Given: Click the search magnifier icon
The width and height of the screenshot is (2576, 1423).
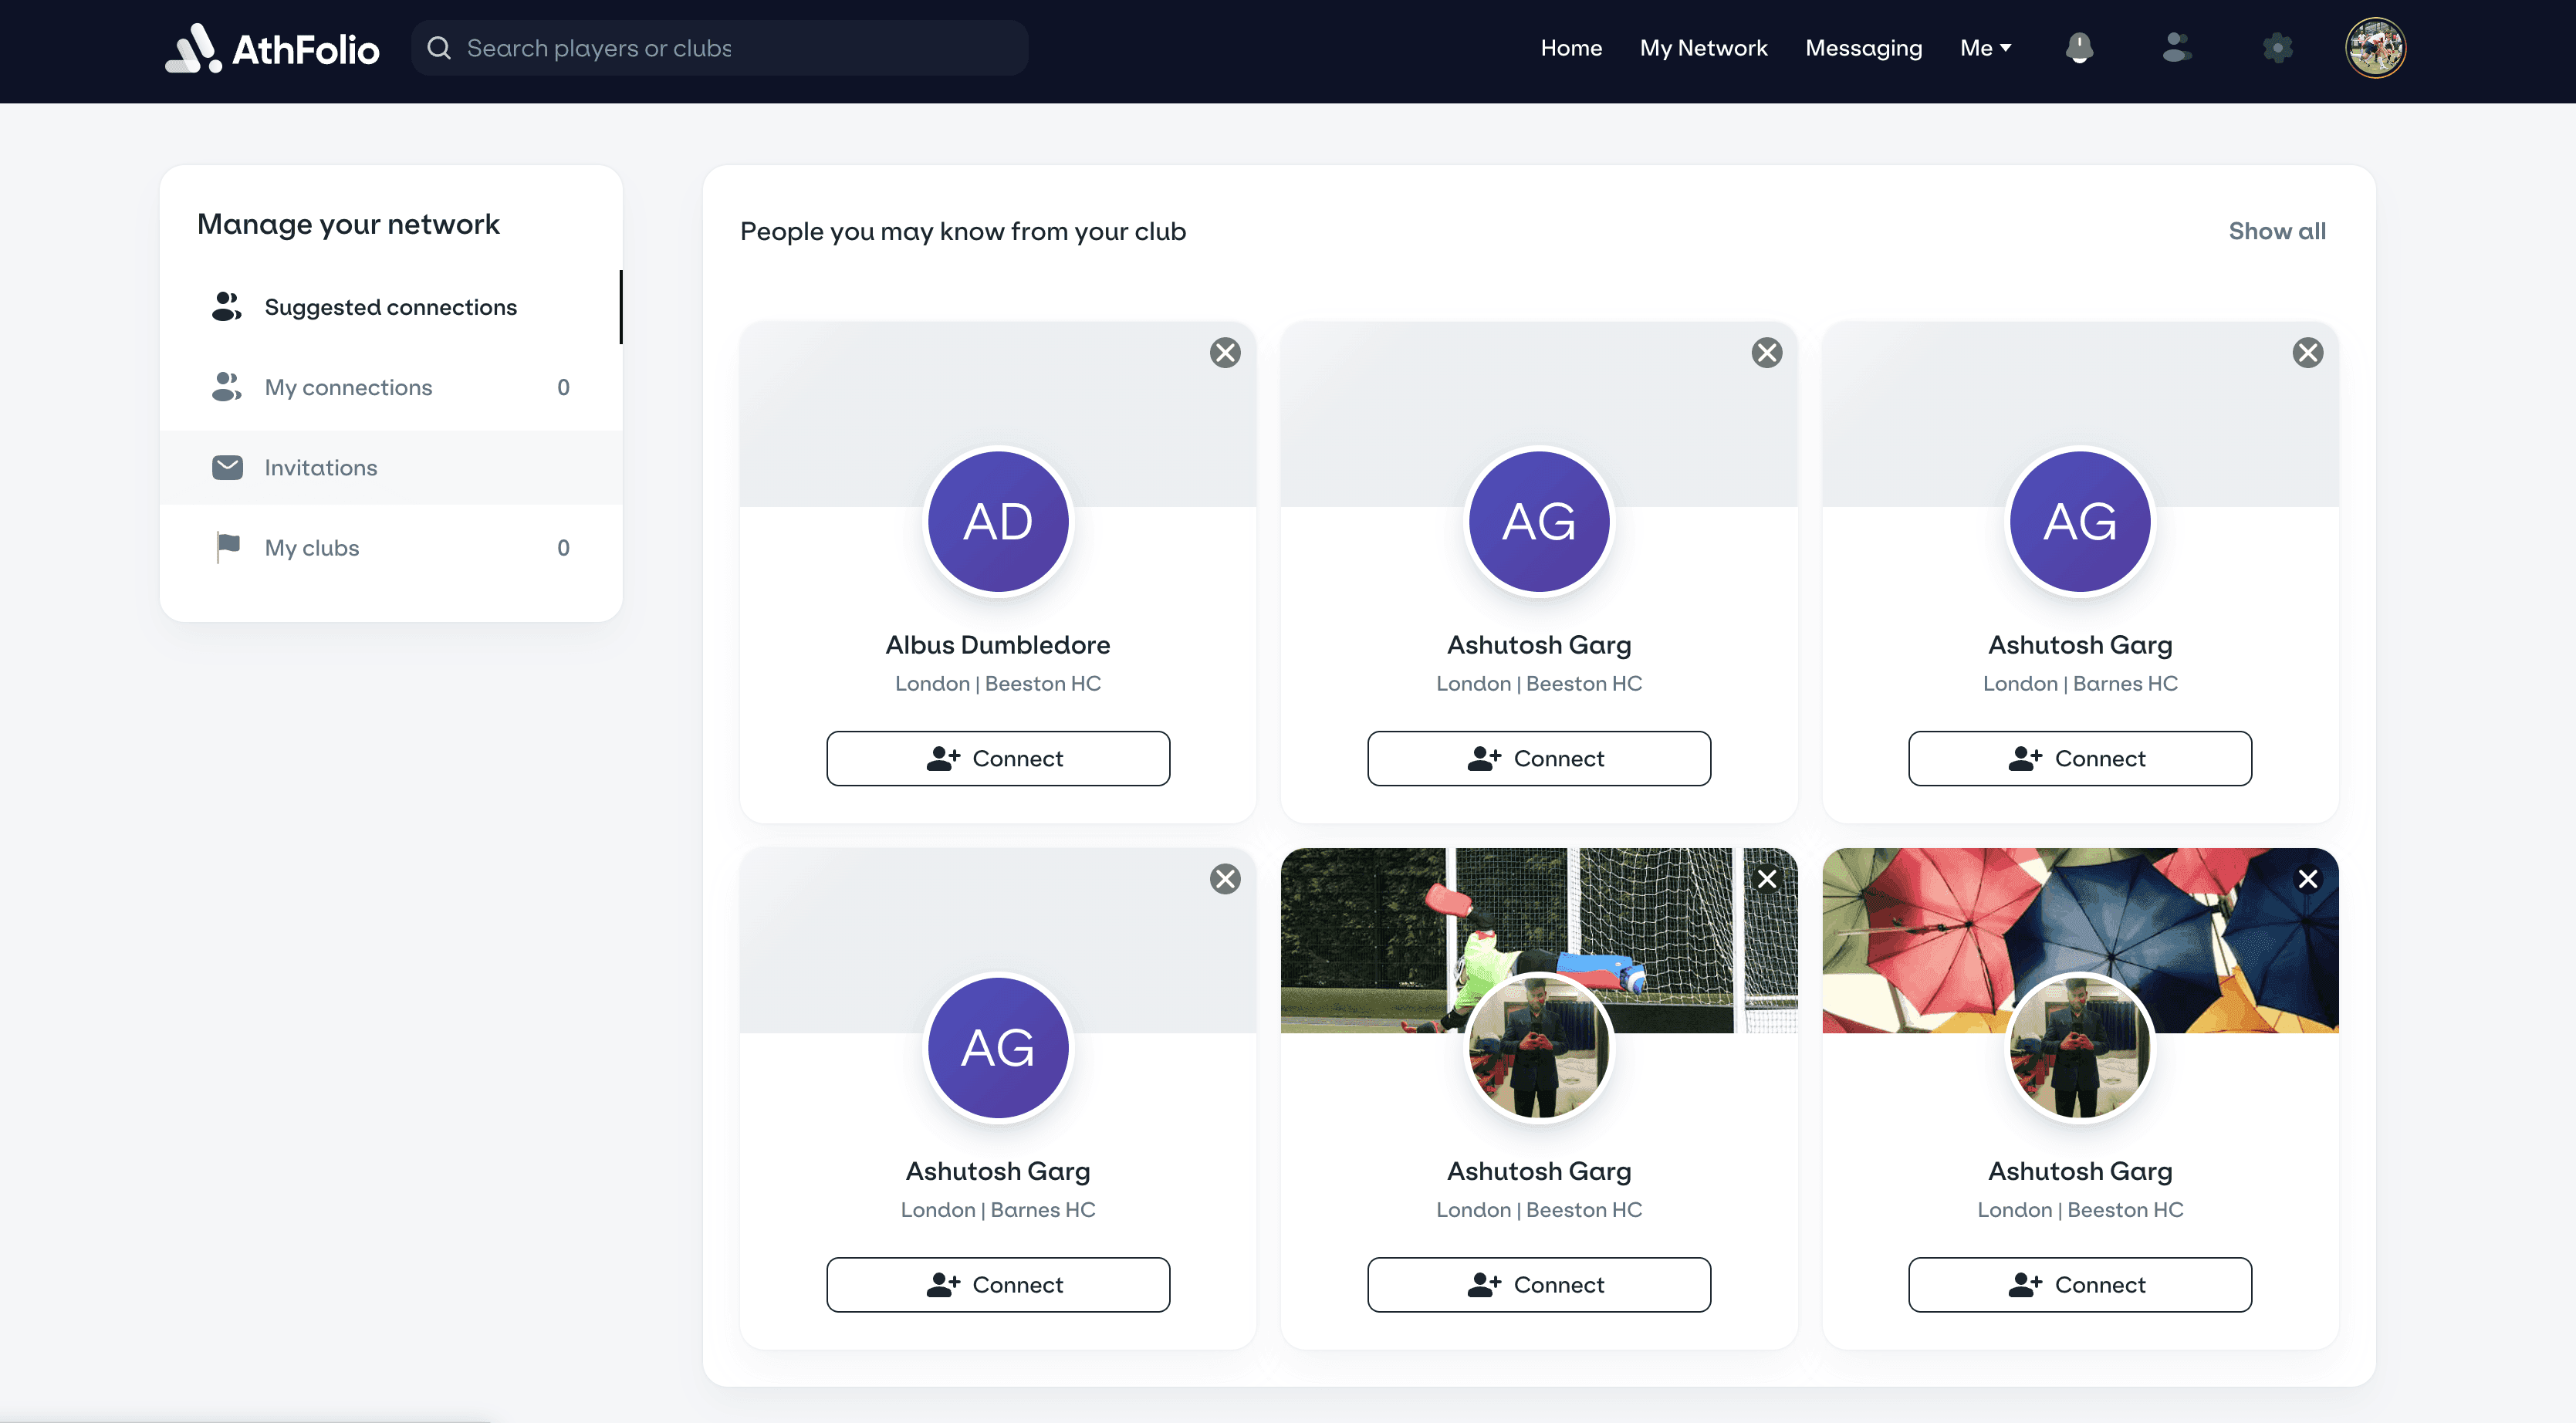Looking at the screenshot, I should 439,48.
